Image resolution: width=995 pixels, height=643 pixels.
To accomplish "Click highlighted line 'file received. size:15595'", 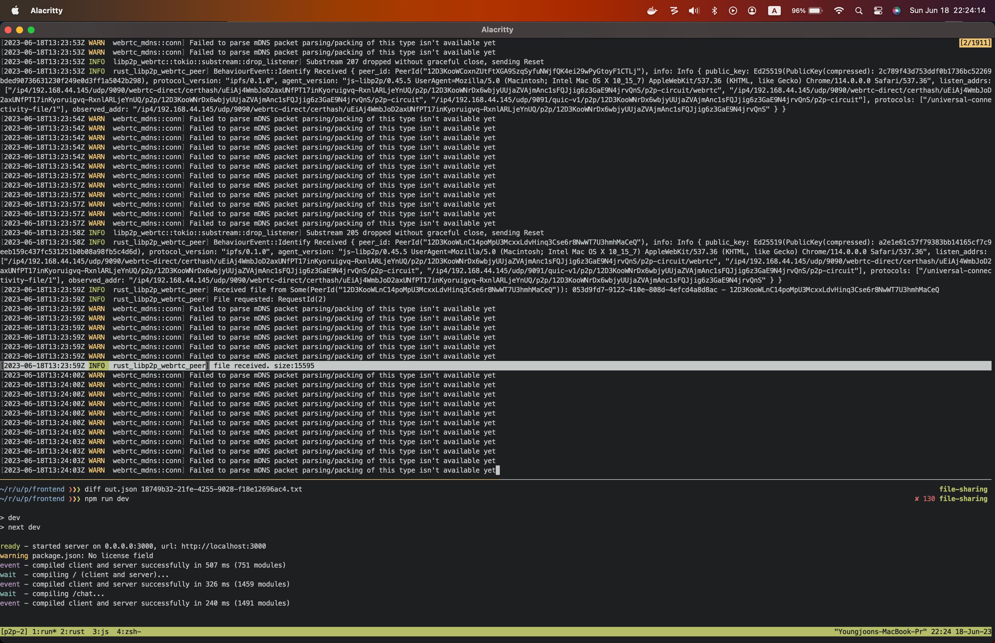I will (x=495, y=366).
